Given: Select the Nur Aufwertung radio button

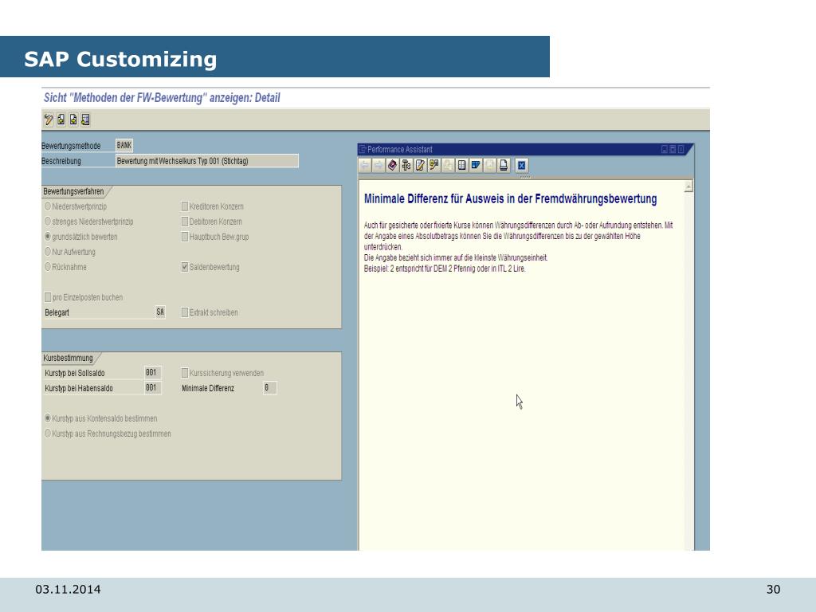Looking at the screenshot, I should (48, 251).
